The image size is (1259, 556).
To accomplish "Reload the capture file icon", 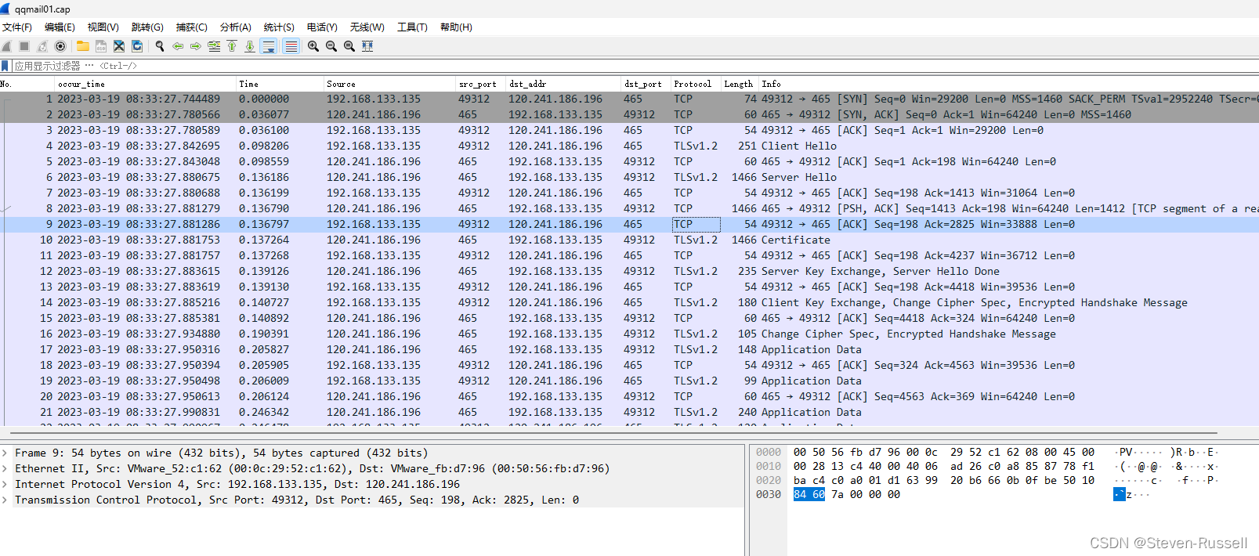I will click(x=137, y=46).
